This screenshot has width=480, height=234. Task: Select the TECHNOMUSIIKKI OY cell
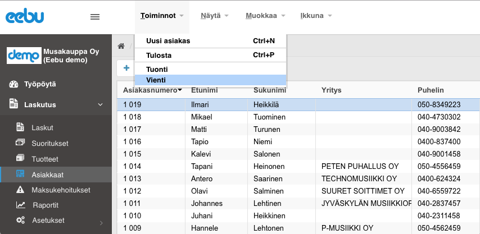[x=363, y=178]
